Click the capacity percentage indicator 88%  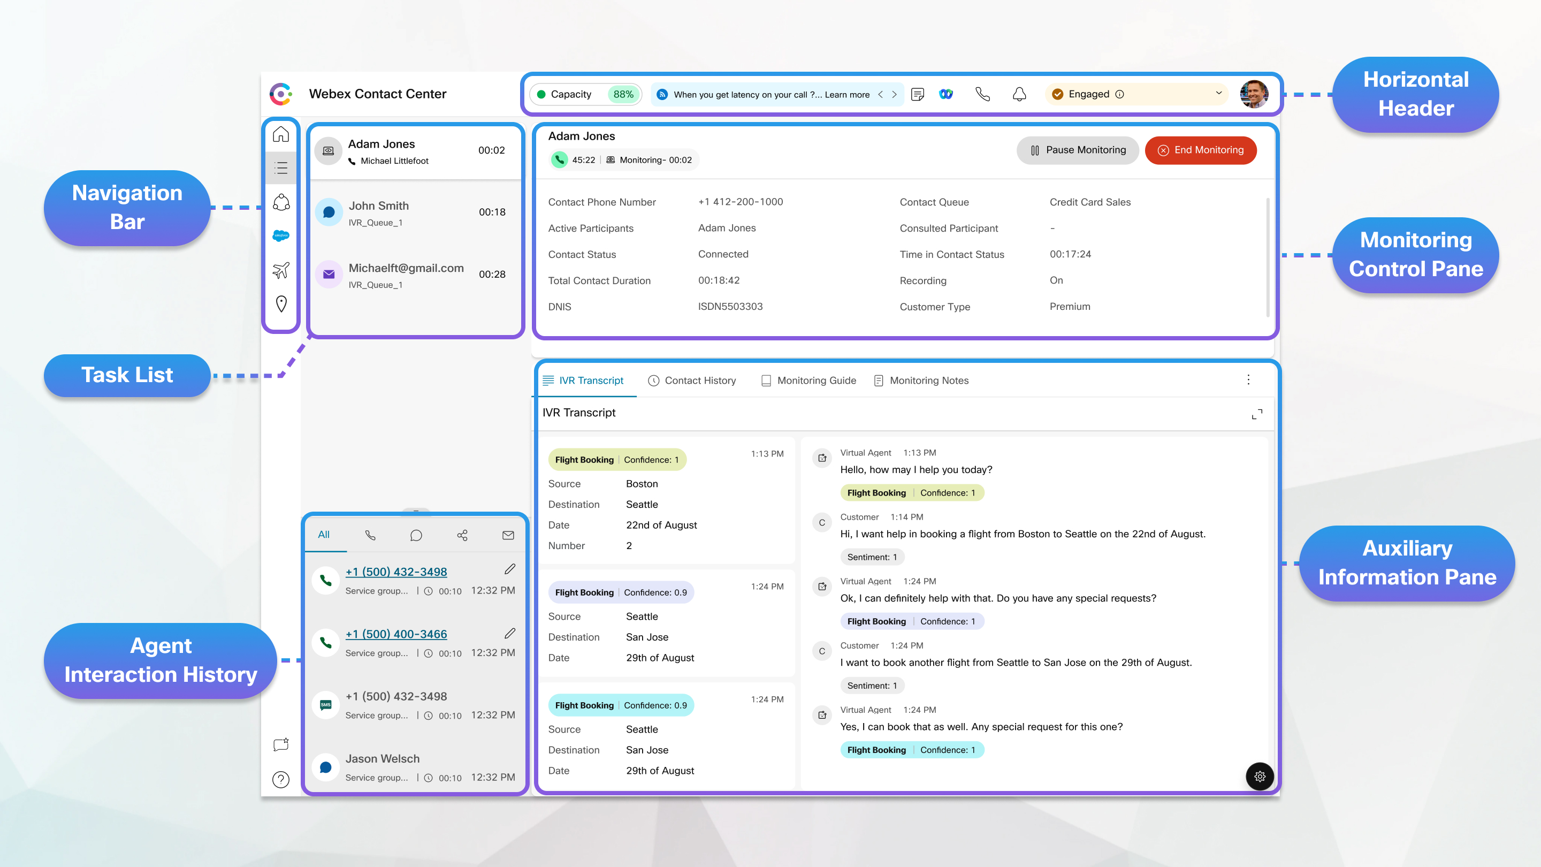click(622, 94)
